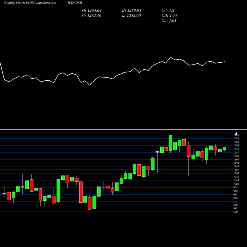Click the 'OC: 1.3' reading
This screenshot has height=247, width=247.
pyautogui.click(x=167, y=11)
